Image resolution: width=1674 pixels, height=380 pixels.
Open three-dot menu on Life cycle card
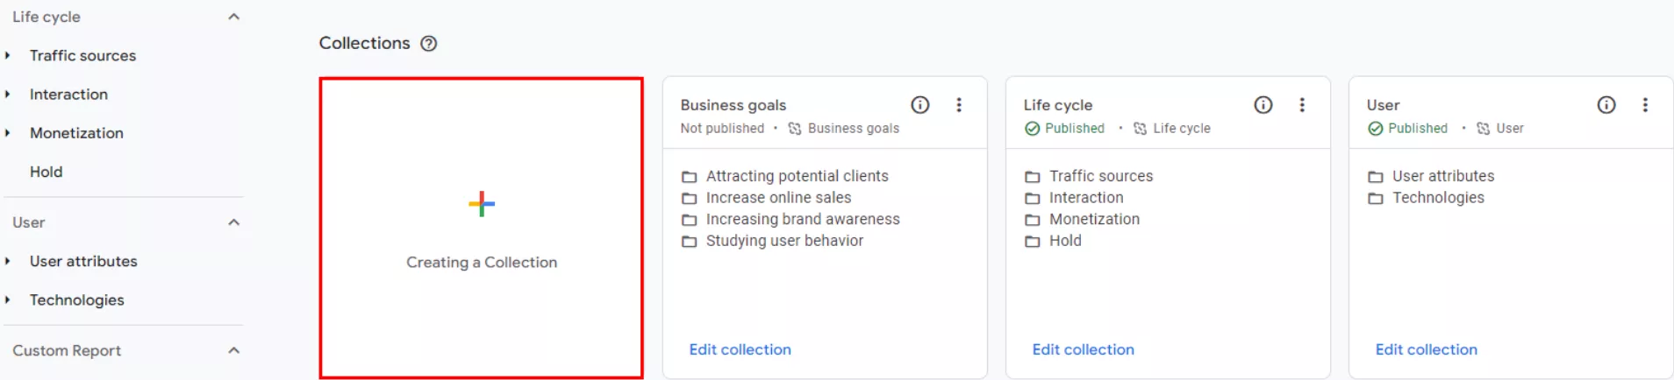click(x=1302, y=105)
